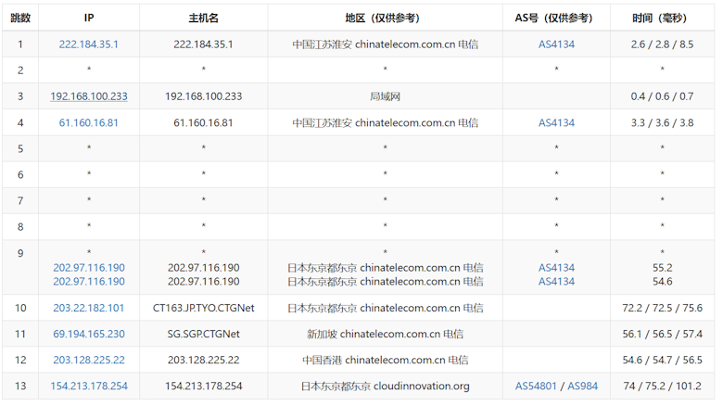Image resolution: width=723 pixels, height=406 pixels.
Task: Click the 中国香港 chinatelecom.com.cn 电信 region cell
Action: (x=385, y=360)
